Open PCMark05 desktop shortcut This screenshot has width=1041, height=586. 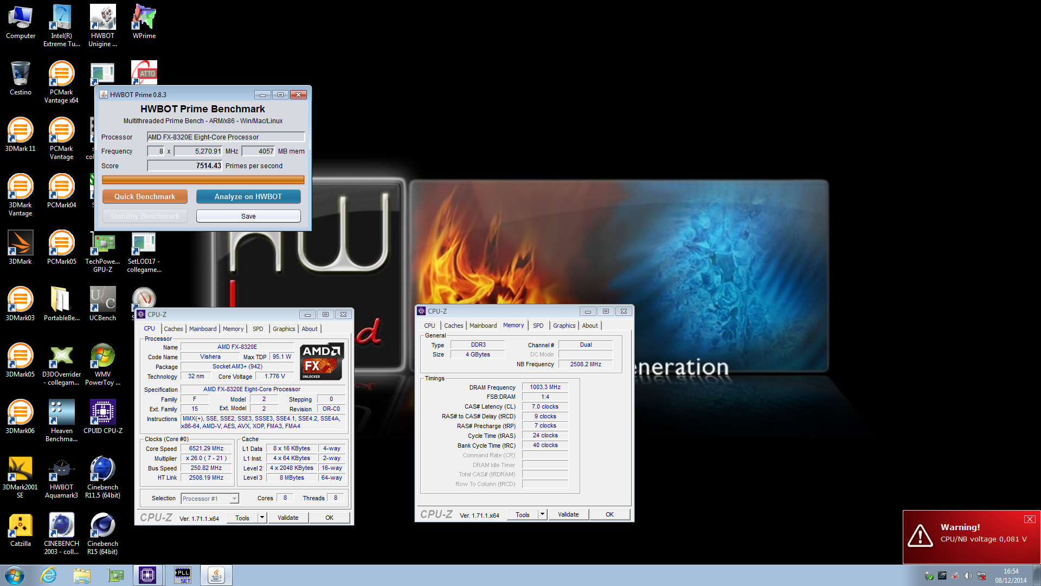(61, 248)
